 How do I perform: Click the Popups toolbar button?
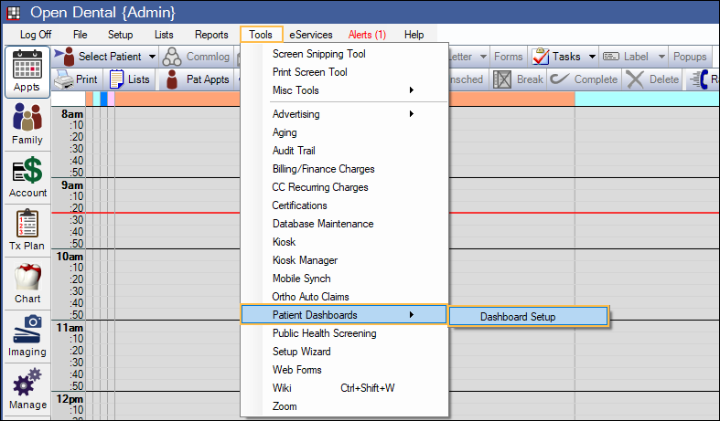[x=690, y=57]
